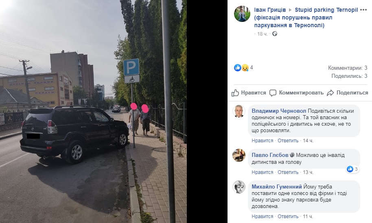The width and height of the screenshot is (372, 223).
Task: Like the post with Нравится thumbs-up
Action: coord(249,93)
